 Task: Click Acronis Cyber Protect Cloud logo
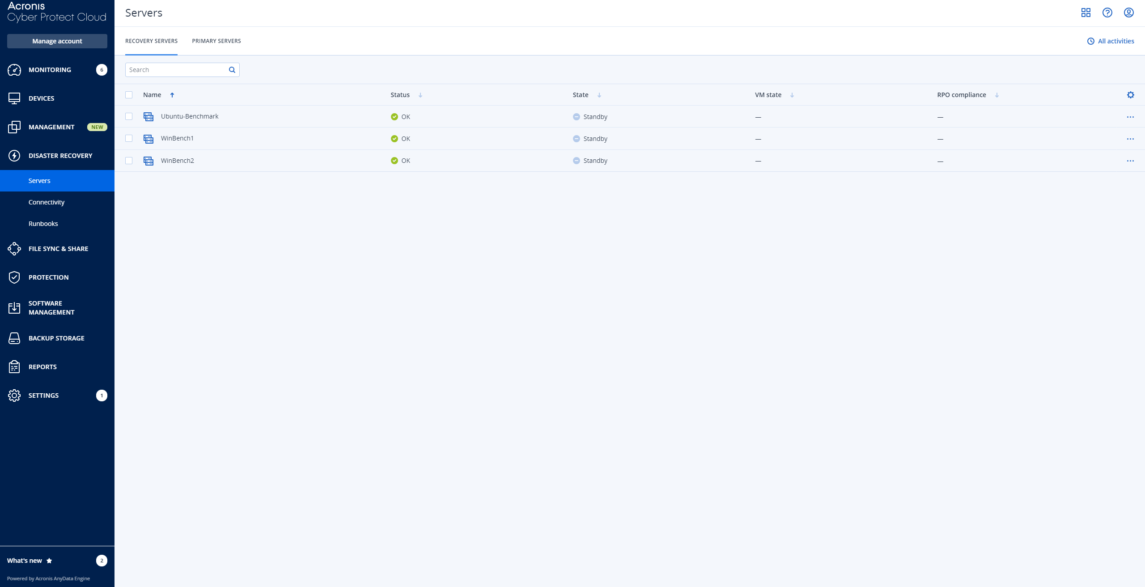pyautogui.click(x=57, y=12)
